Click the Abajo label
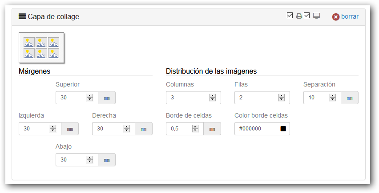The image size is (379, 193). coord(64,147)
